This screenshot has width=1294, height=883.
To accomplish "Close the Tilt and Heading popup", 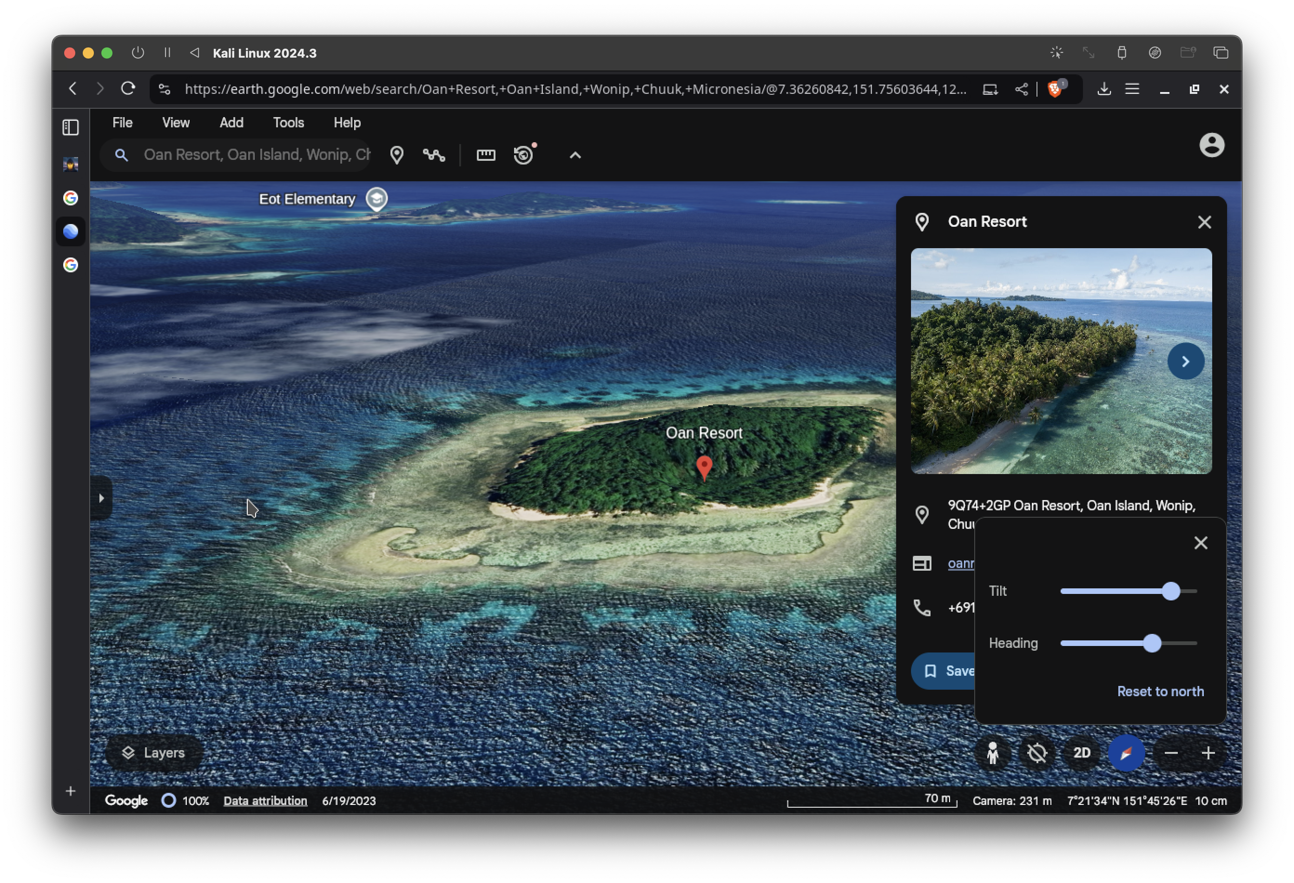I will point(1201,543).
